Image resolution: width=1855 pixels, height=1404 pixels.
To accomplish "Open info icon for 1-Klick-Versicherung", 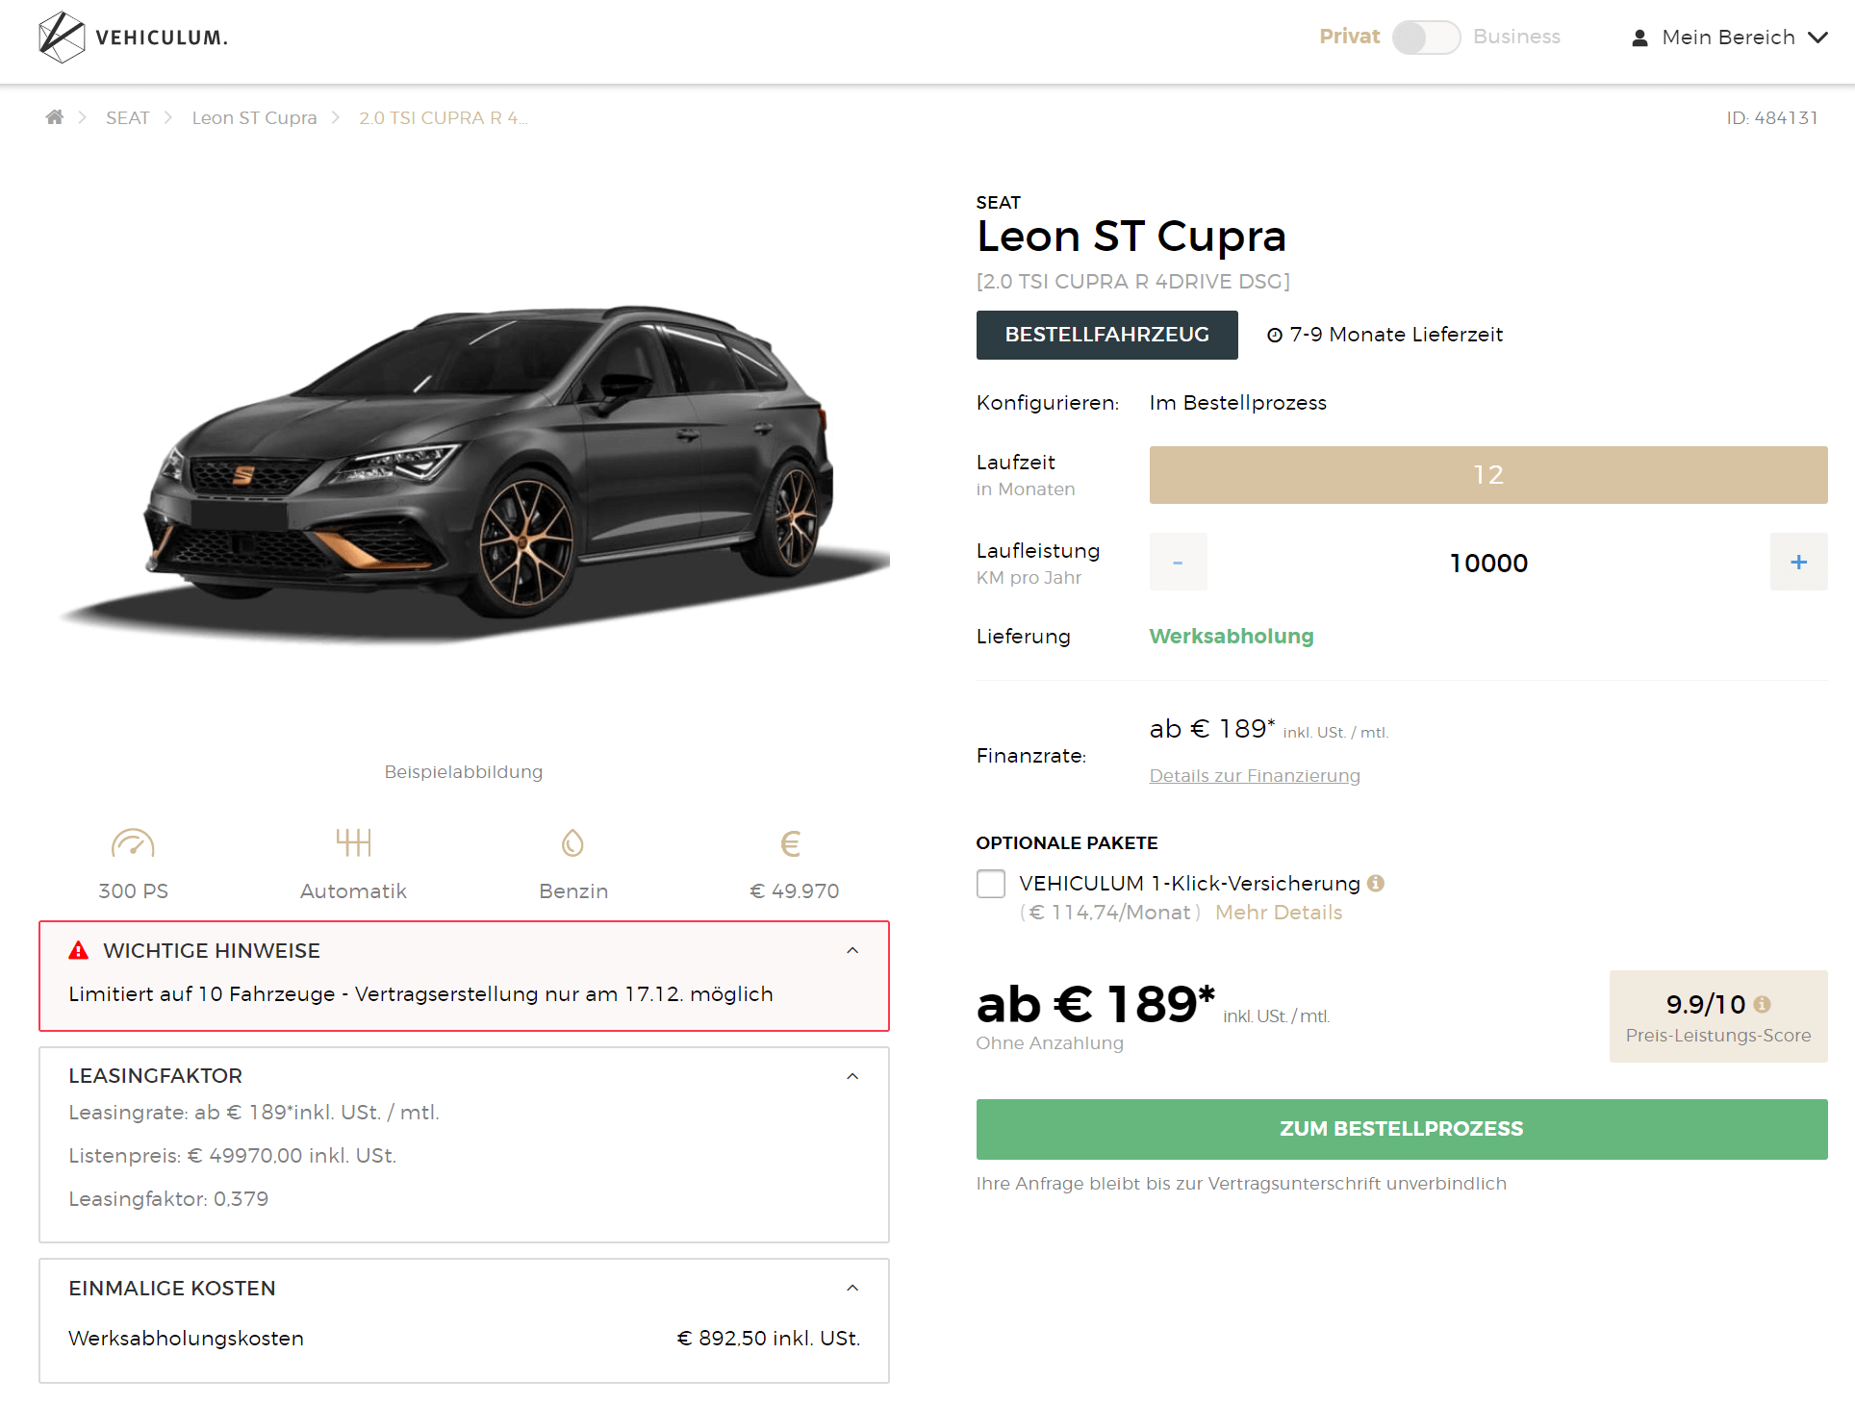I will point(1376,883).
